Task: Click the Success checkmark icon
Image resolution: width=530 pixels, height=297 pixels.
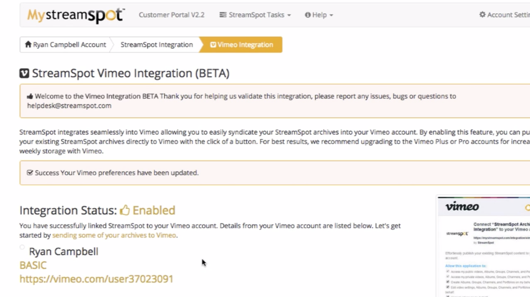Action: click(30, 173)
